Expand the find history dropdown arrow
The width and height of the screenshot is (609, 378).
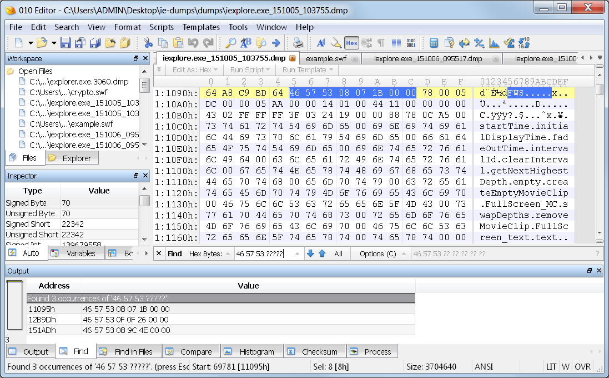297,253
